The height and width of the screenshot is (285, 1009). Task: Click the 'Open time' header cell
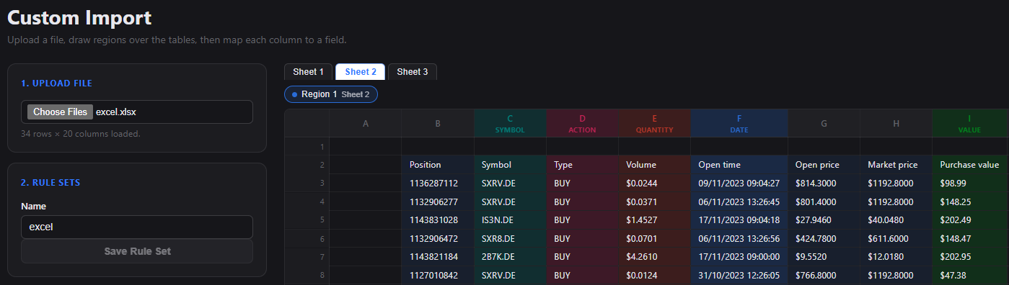[739, 165]
